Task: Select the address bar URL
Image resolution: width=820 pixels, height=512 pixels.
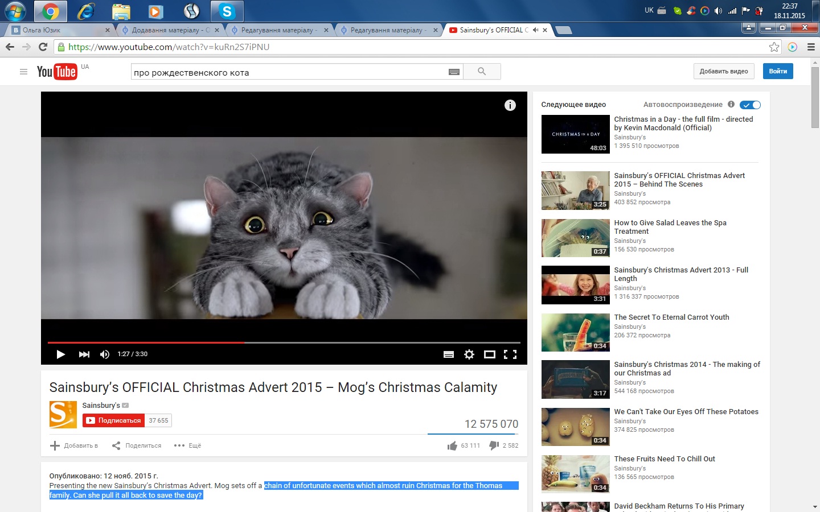Action: (x=169, y=47)
